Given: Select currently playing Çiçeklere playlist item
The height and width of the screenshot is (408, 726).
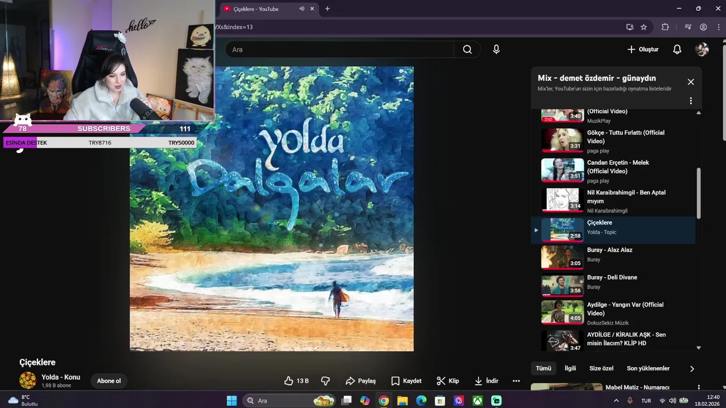Looking at the screenshot, I should (x=613, y=230).
